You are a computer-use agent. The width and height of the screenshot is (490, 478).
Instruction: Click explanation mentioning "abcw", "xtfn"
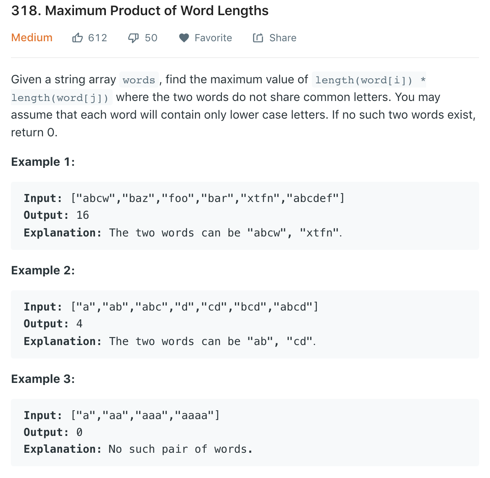tap(225, 233)
